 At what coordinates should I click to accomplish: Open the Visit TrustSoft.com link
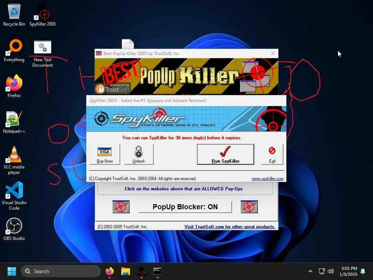click(x=230, y=227)
